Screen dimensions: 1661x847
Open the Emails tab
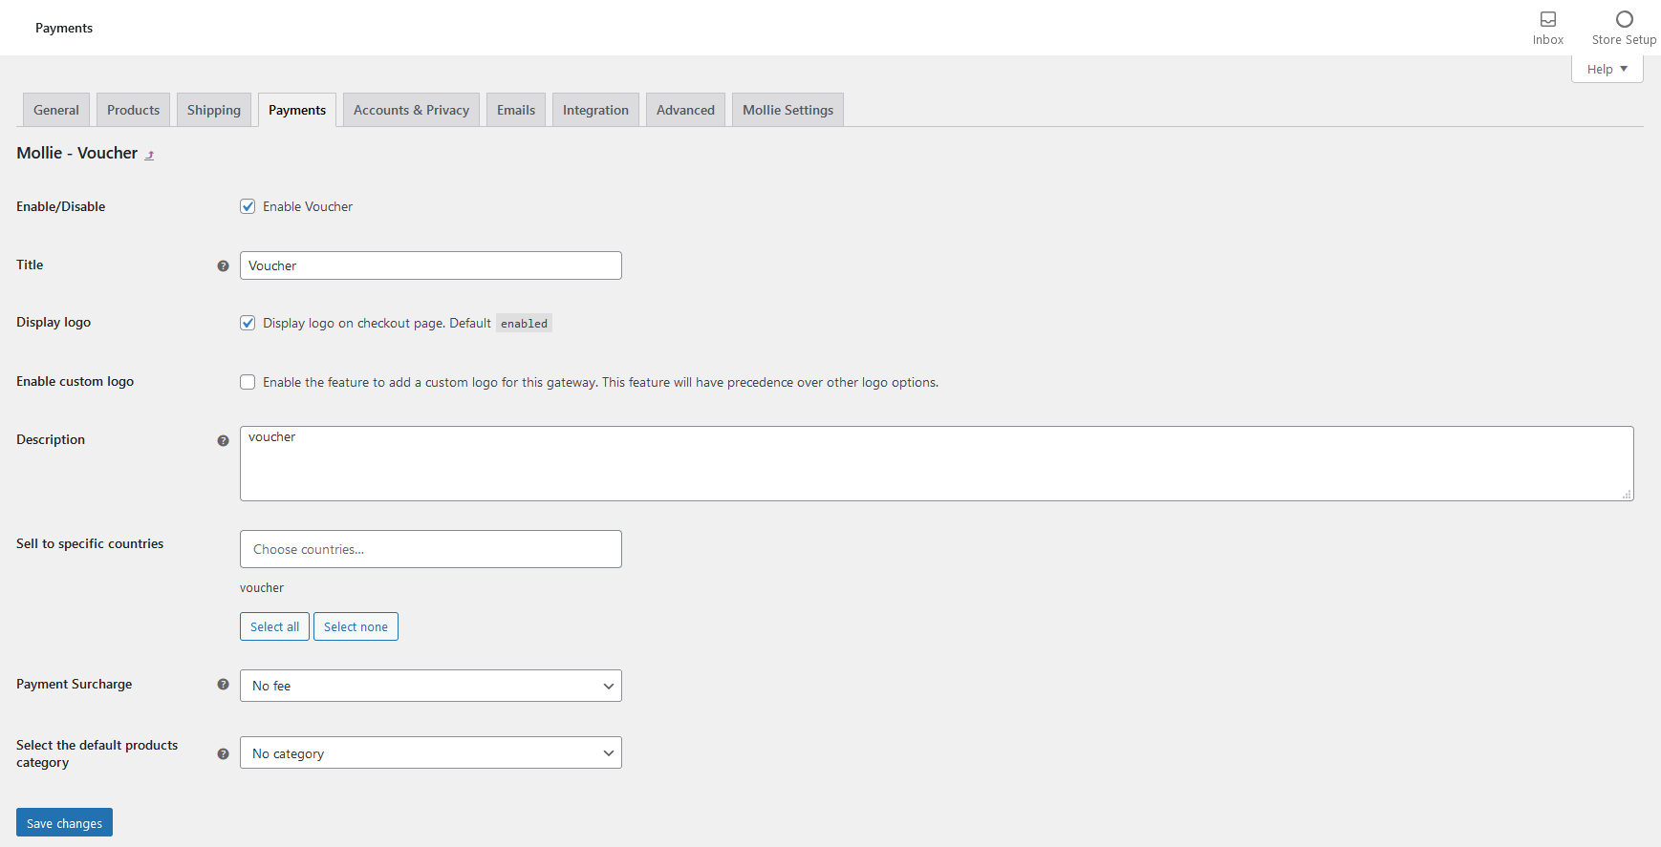pos(516,110)
